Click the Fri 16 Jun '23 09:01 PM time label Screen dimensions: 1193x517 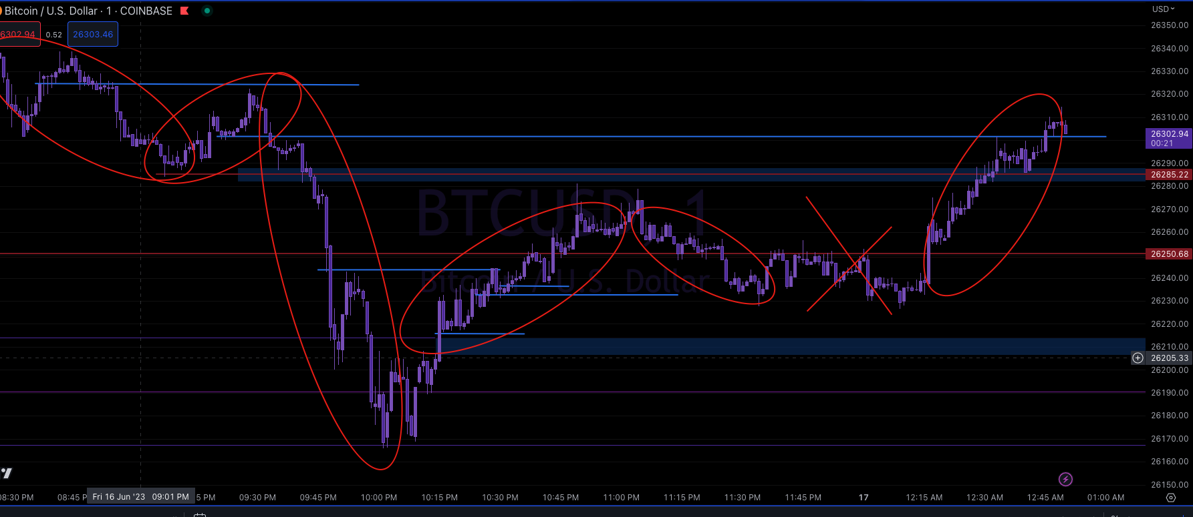(140, 497)
